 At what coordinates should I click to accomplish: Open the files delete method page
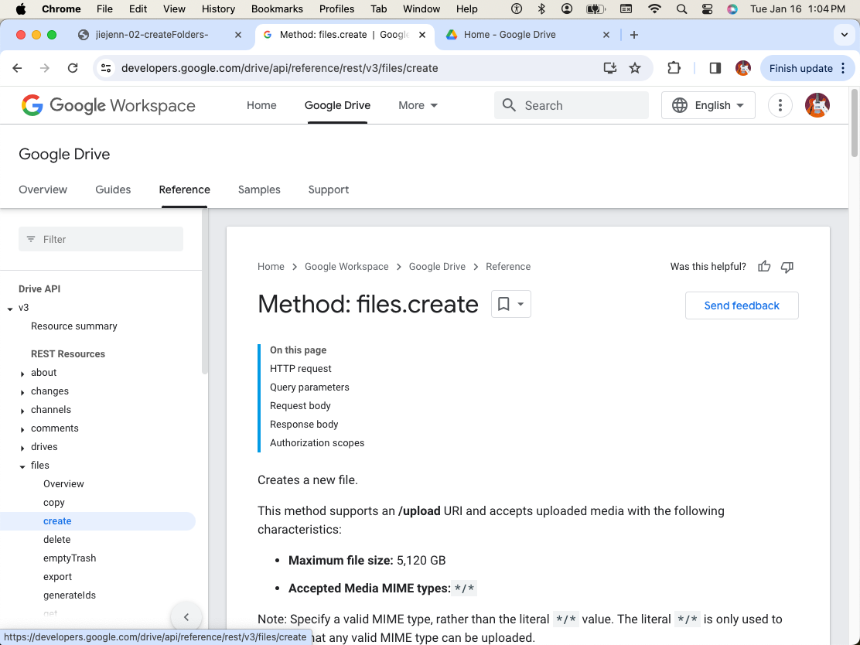pos(57,540)
